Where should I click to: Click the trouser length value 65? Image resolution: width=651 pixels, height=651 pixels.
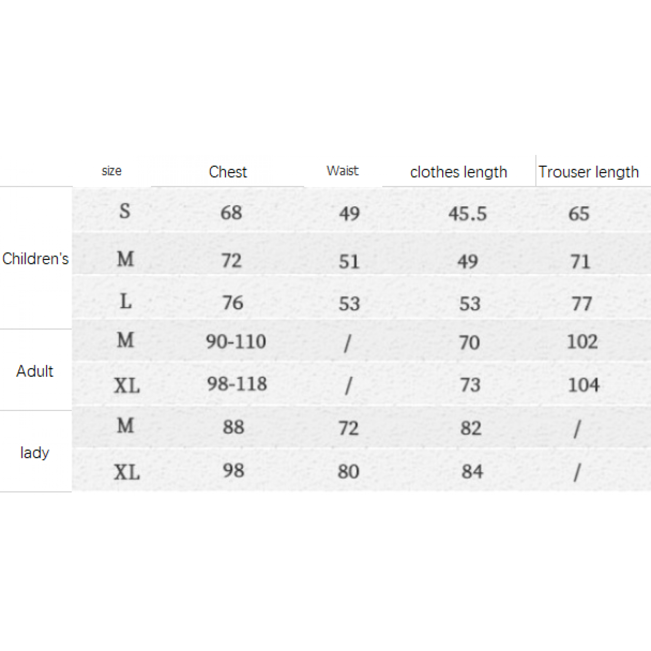[x=579, y=214]
